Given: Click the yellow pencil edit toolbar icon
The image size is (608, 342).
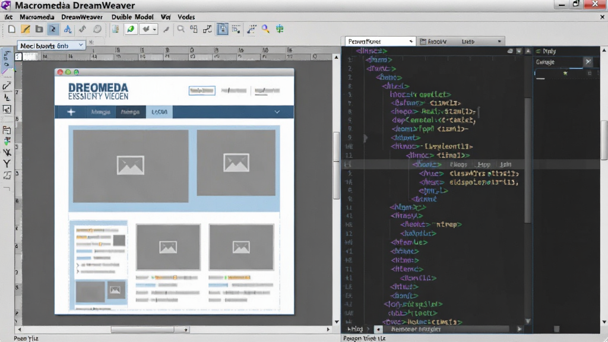Looking at the screenshot, I should 25,29.
